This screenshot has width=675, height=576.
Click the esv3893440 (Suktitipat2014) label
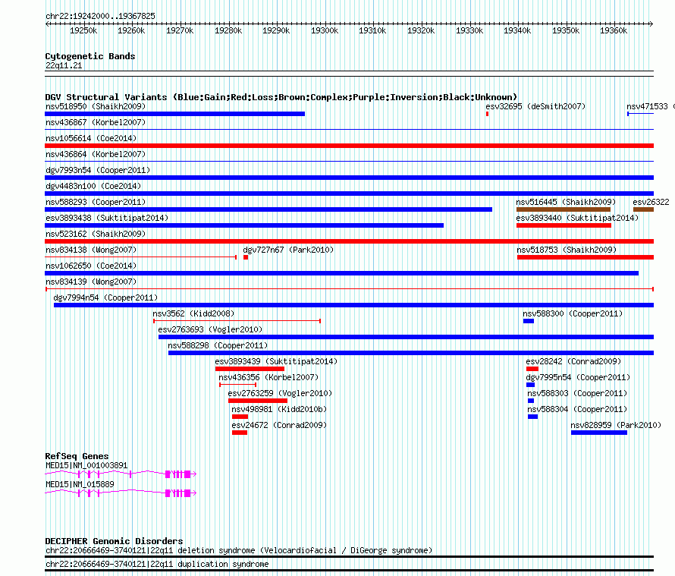click(577, 218)
